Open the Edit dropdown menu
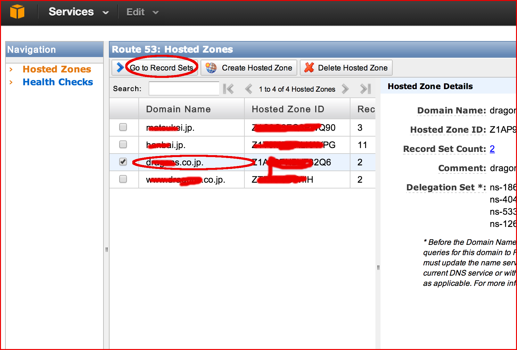 143,12
